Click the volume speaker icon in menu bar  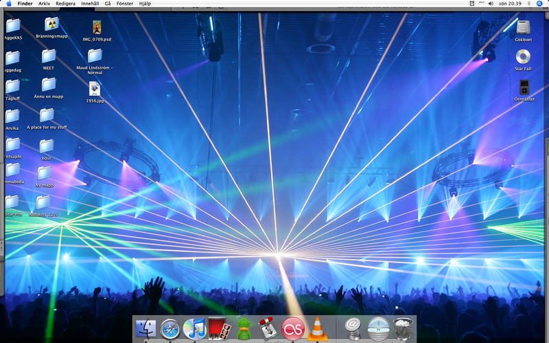[491, 3]
